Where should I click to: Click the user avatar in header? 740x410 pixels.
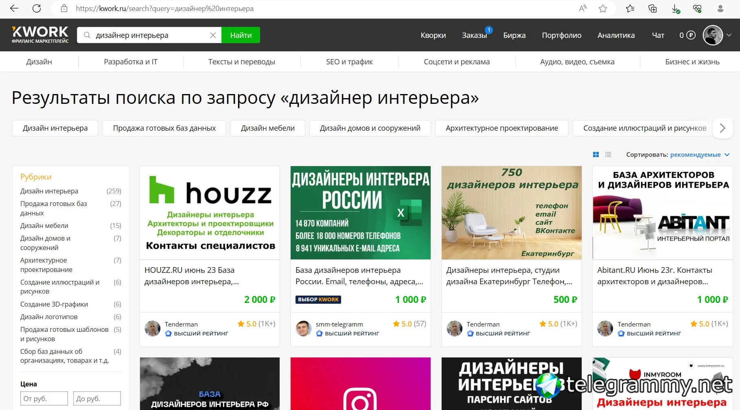click(x=712, y=35)
